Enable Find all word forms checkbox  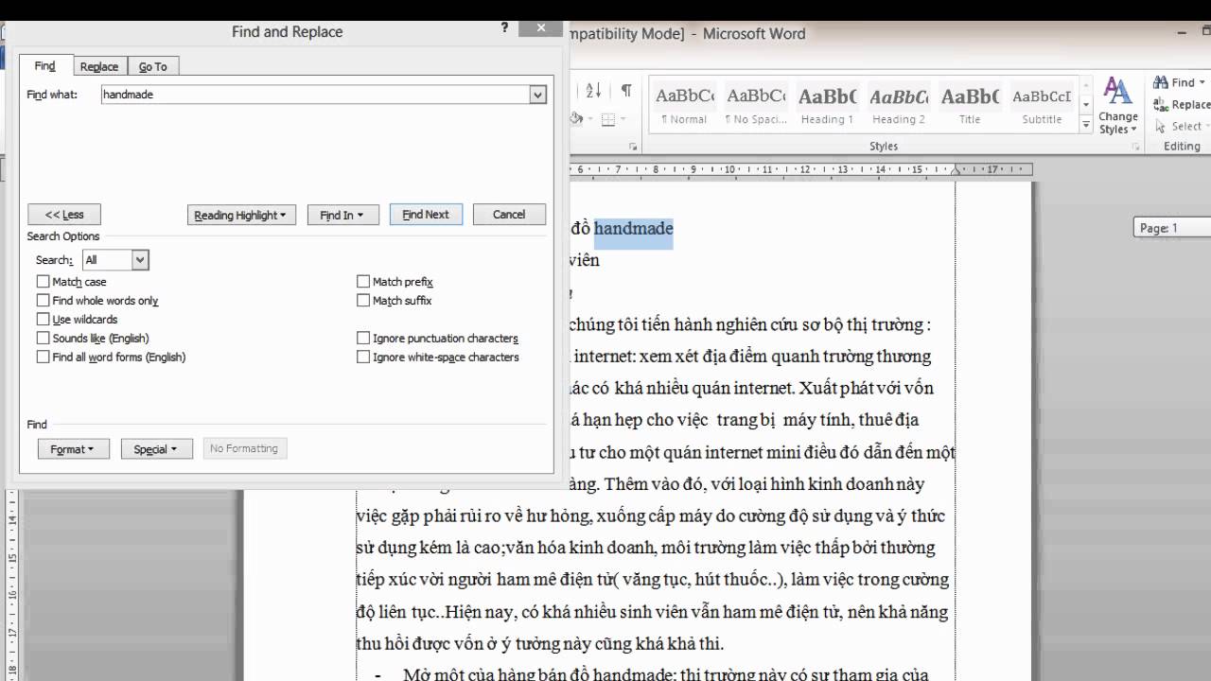tap(43, 357)
